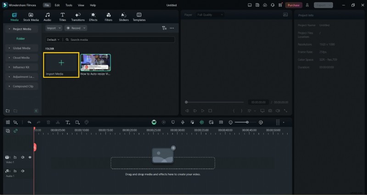Click the microphone voiceover icon
The image size is (367, 195).
[x=183, y=122]
